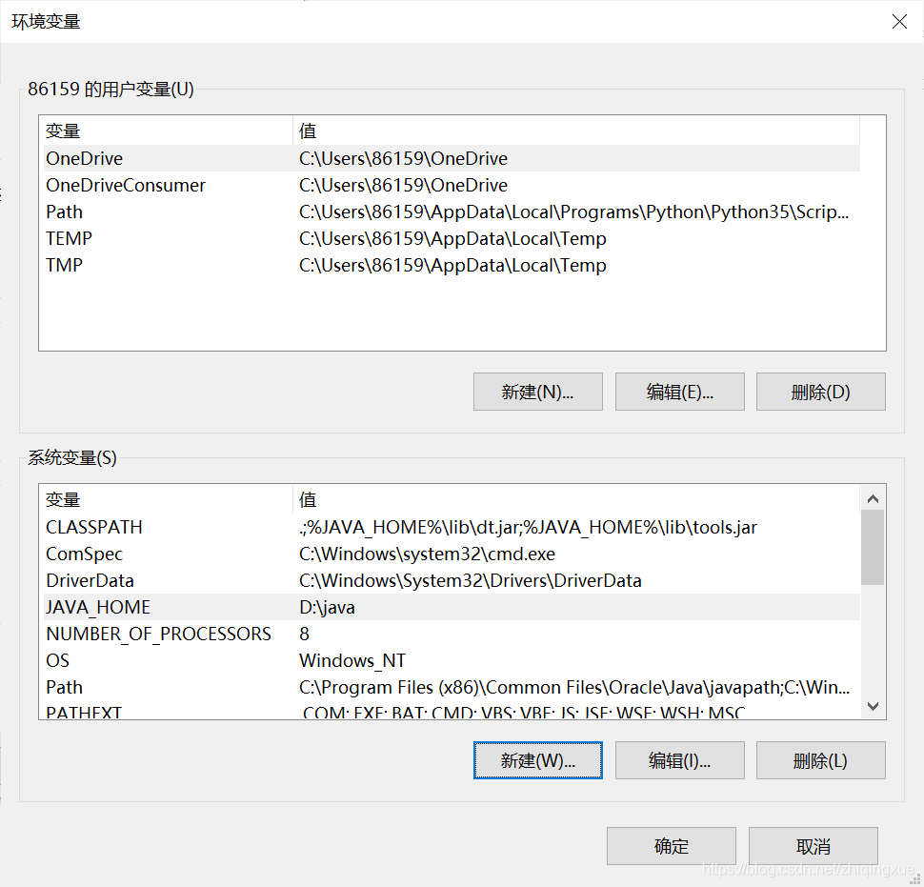Click 新建(N)... under user variables
The width and height of the screenshot is (924, 887).
point(538,392)
